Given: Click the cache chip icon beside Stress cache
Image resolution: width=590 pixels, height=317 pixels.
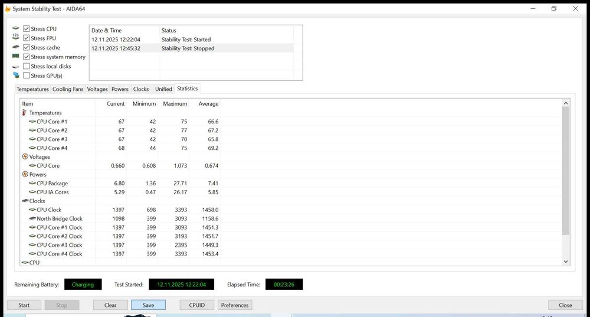Looking at the screenshot, I should tap(15, 47).
